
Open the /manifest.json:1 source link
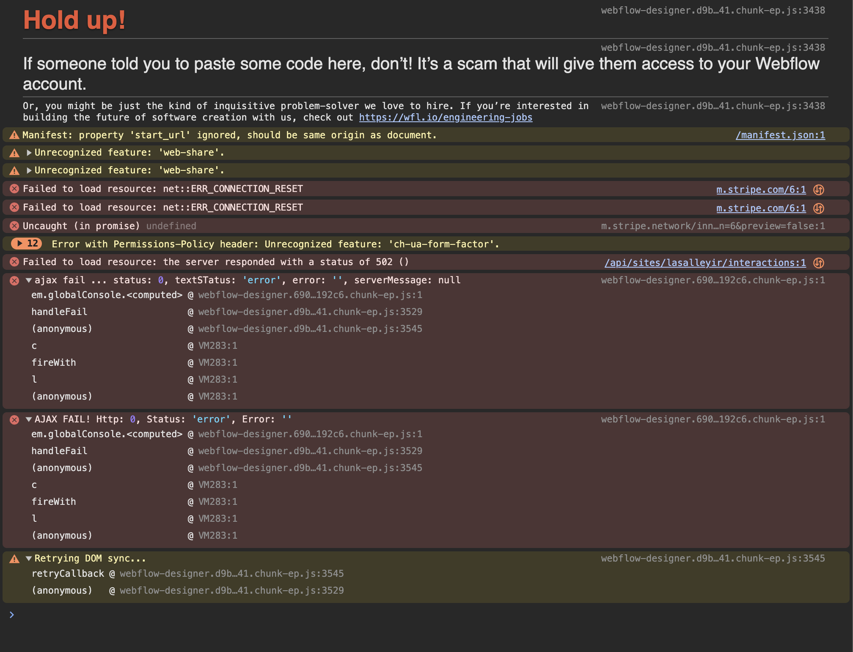(780, 135)
